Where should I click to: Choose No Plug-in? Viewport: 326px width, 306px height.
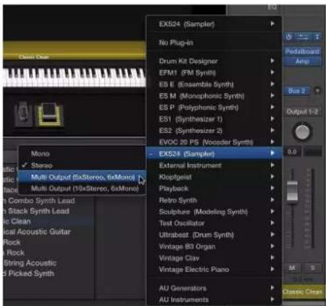point(214,42)
